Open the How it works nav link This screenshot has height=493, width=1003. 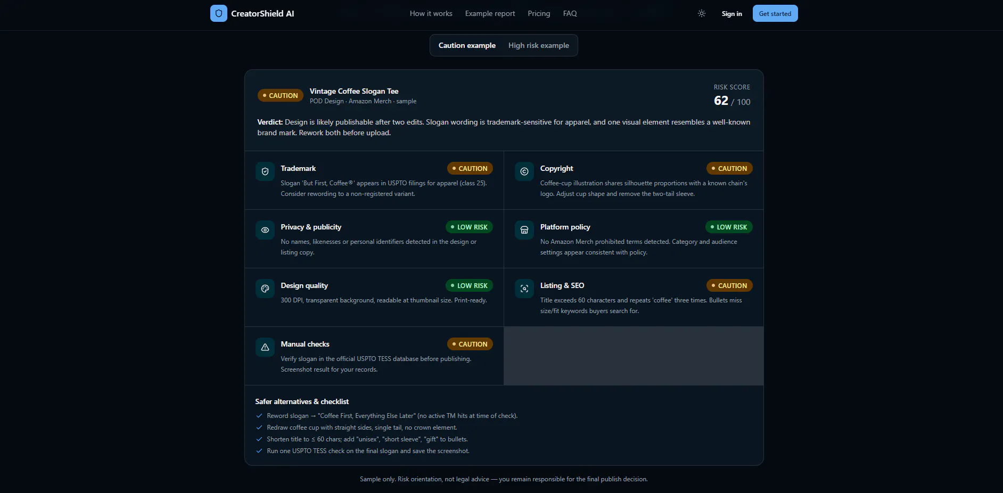coord(431,13)
